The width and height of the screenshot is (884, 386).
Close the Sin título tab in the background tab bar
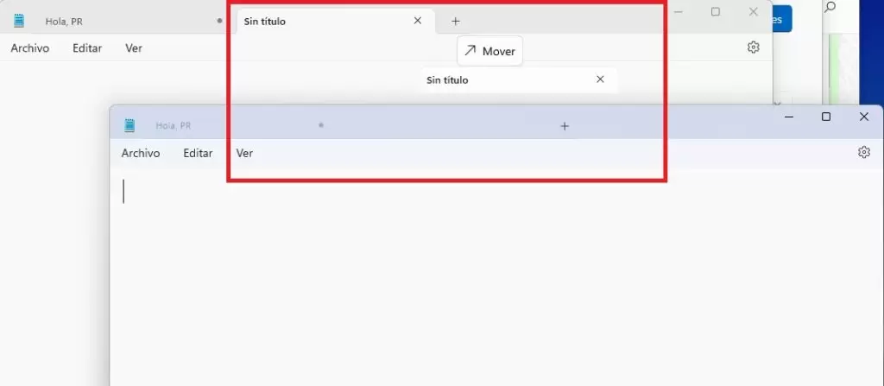click(418, 21)
